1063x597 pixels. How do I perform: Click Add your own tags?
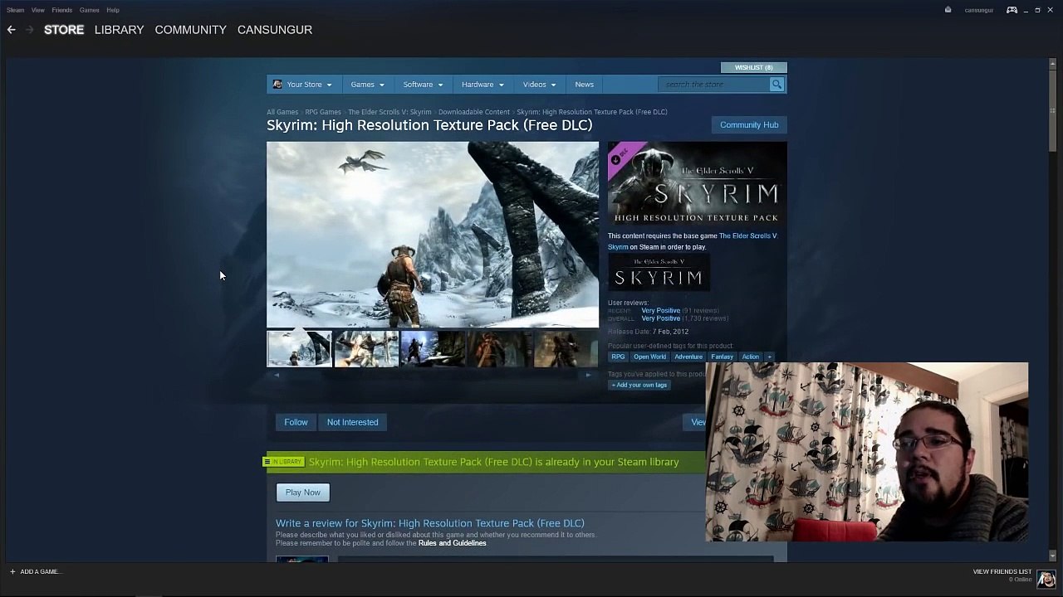click(639, 385)
